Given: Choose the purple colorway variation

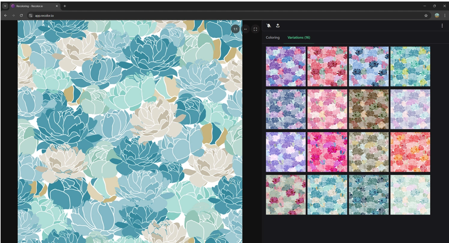Looking at the screenshot, I should [x=286, y=66].
